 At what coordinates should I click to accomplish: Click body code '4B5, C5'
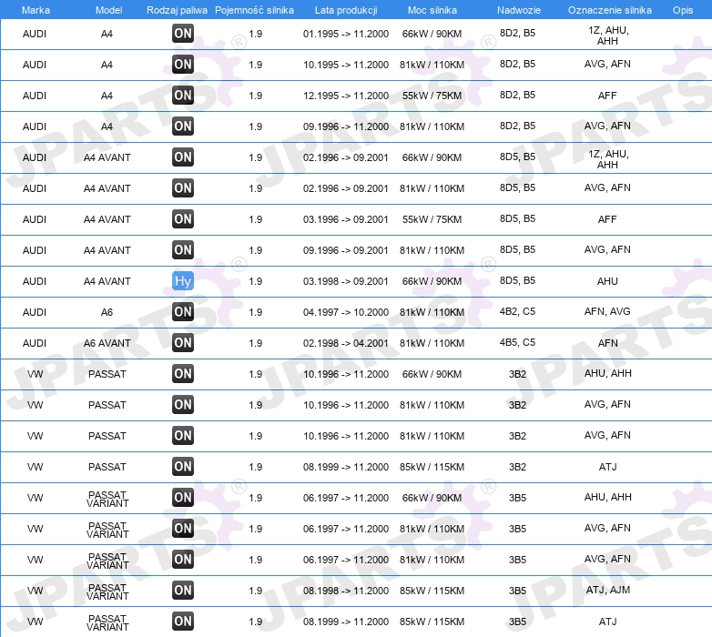pyautogui.click(x=518, y=342)
